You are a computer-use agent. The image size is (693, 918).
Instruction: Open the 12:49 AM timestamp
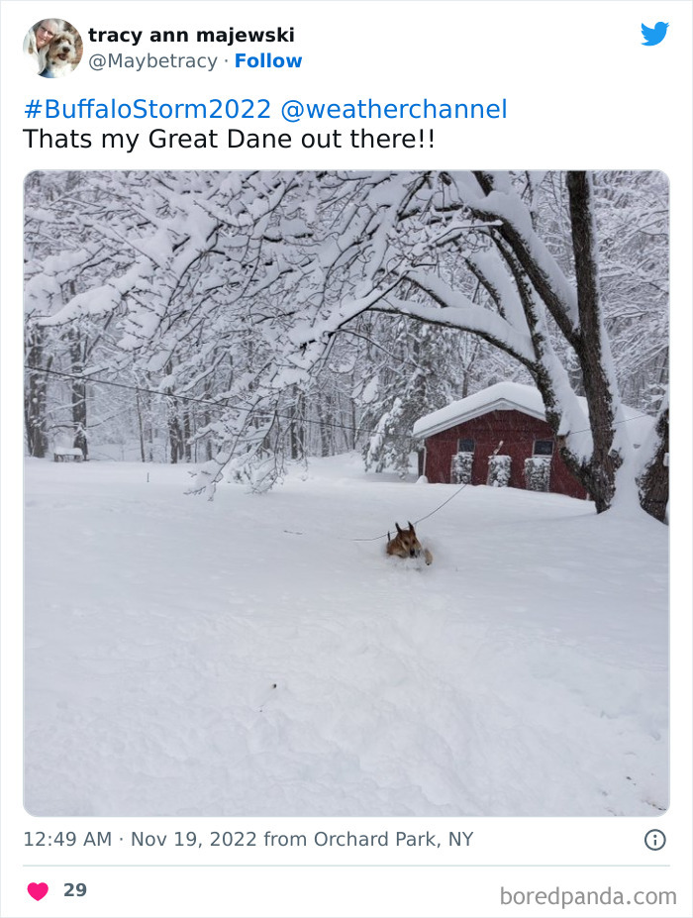click(67, 839)
